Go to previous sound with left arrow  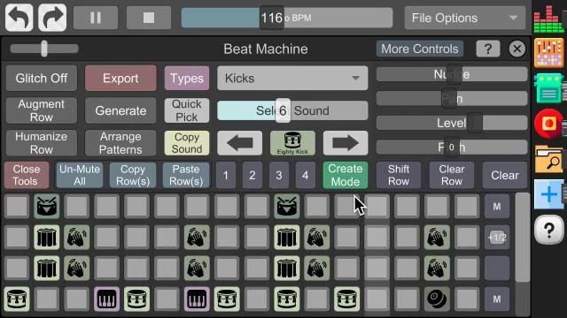click(240, 143)
